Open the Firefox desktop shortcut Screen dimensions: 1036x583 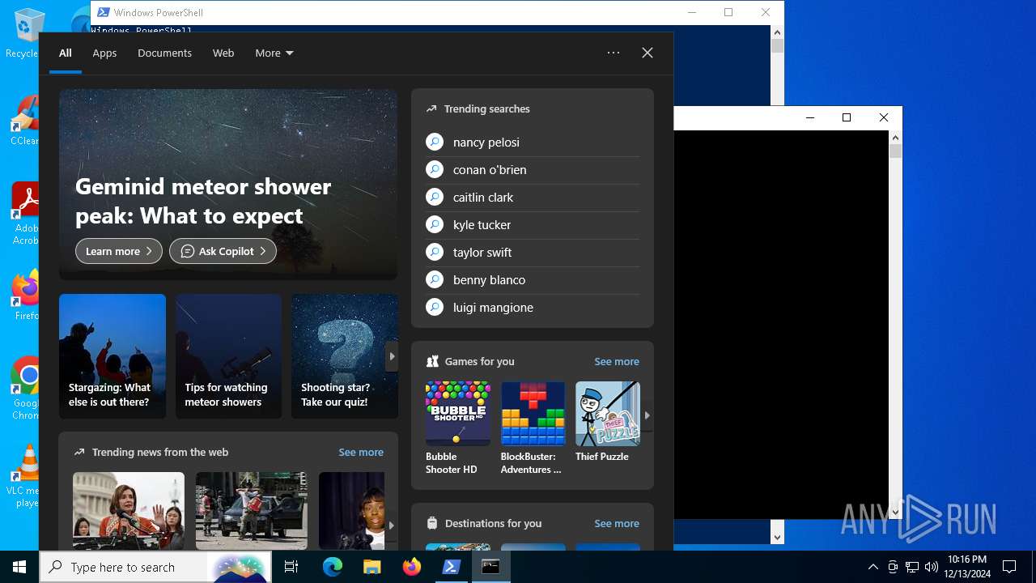24,295
